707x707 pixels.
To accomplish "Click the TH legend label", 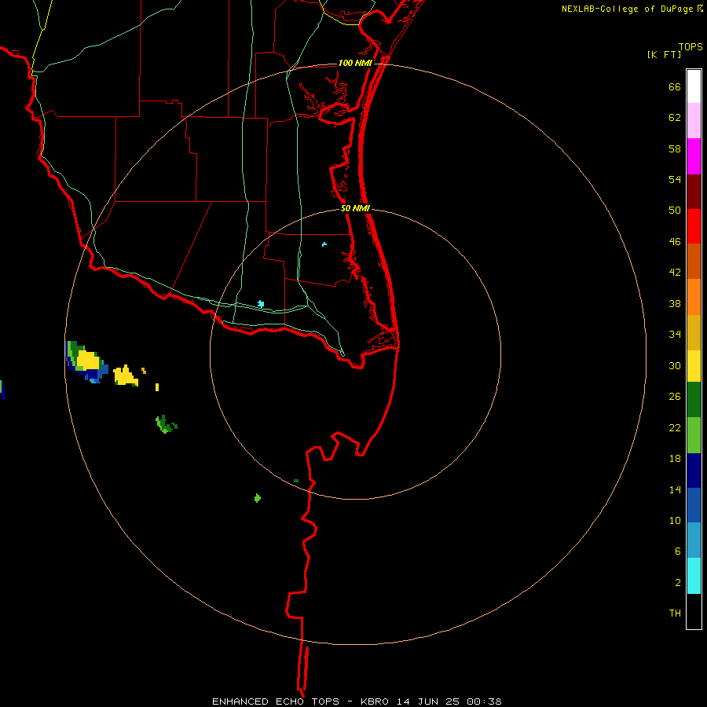I will click(x=675, y=614).
